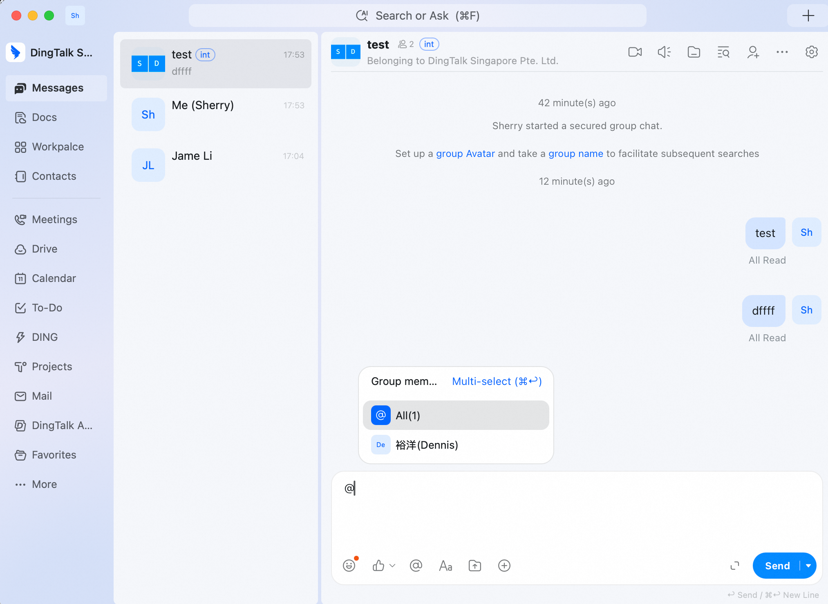Click the @ mention icon in input toolbar
The height and width of the screenshot is (604, 828).
point(416,566)
